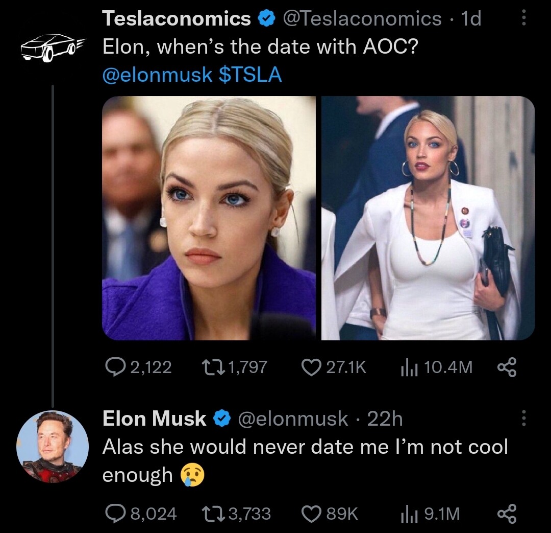Share the Teslaconomics tweet
This screenshot has width=551, height=533.
pyautogui.click(x=507, y=367)
